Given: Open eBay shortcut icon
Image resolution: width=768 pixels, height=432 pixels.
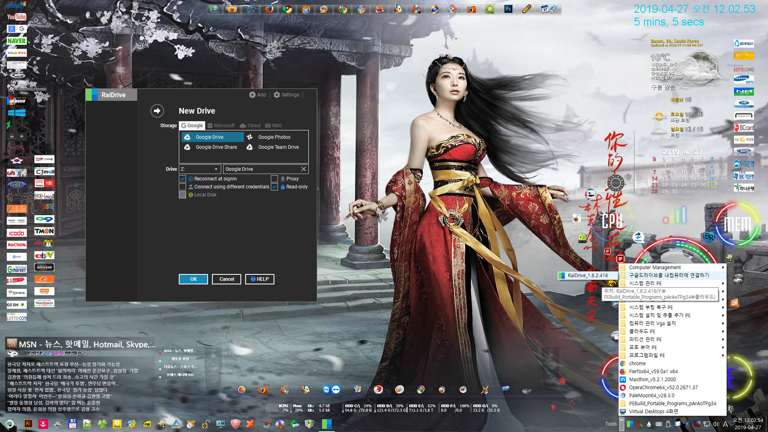Looking at the screenshot, I should pos(44,255).
